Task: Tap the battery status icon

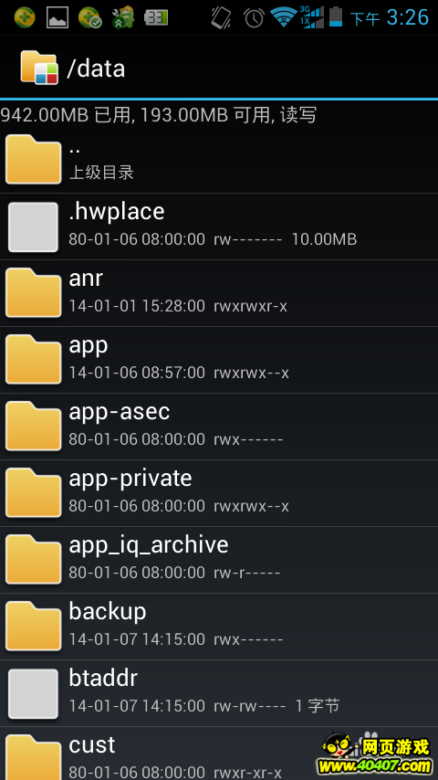Action: tap(336, 17)
